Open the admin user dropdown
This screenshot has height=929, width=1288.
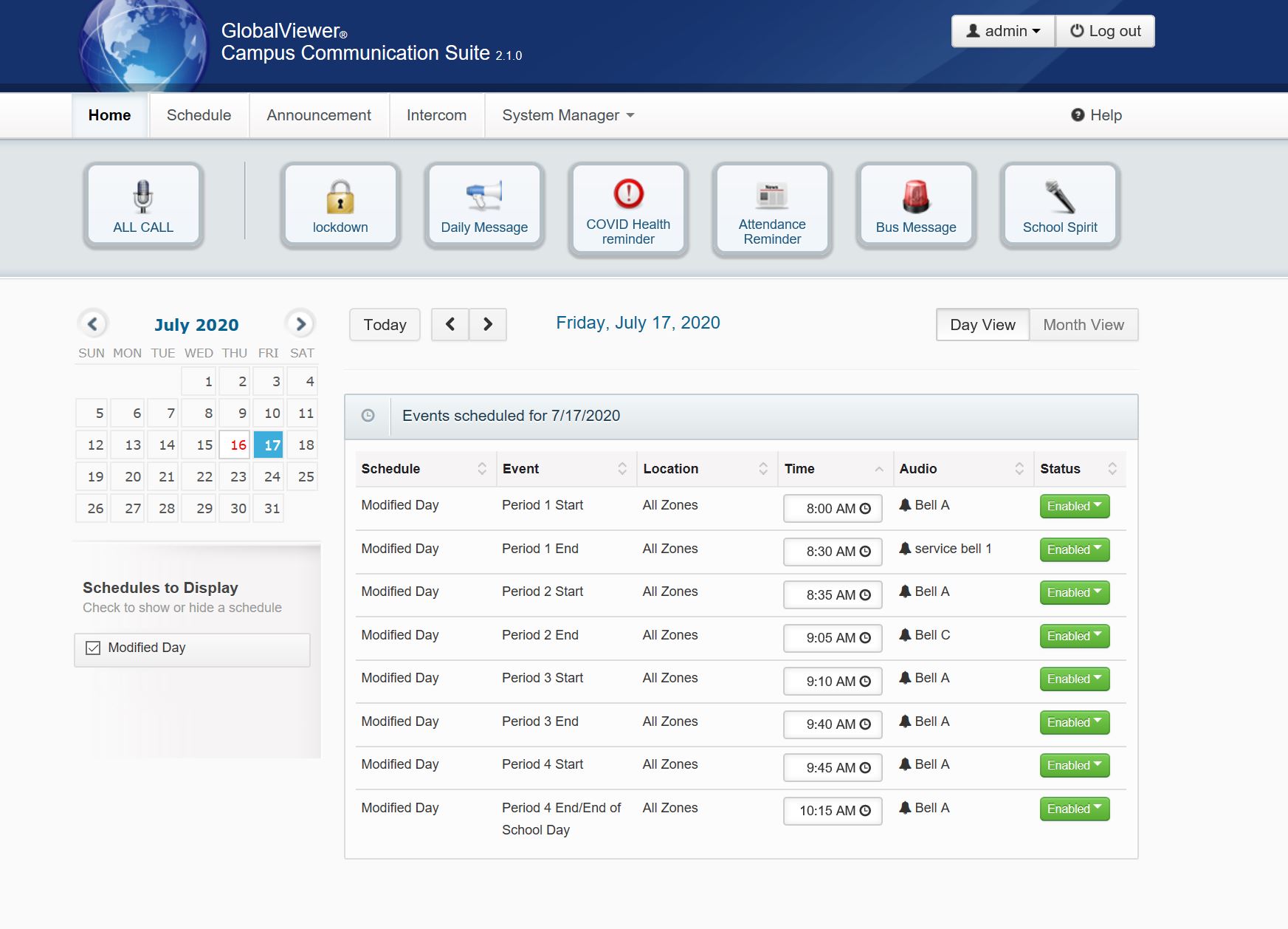click(1003, 31)
